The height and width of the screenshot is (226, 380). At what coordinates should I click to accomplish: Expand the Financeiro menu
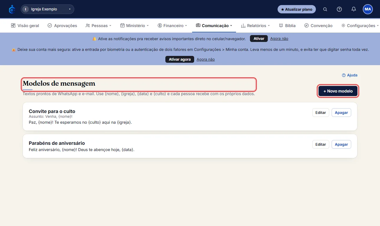[x=172, y=26]
